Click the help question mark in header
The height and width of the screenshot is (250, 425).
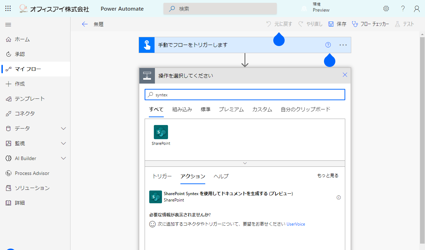tap(403, 8)
